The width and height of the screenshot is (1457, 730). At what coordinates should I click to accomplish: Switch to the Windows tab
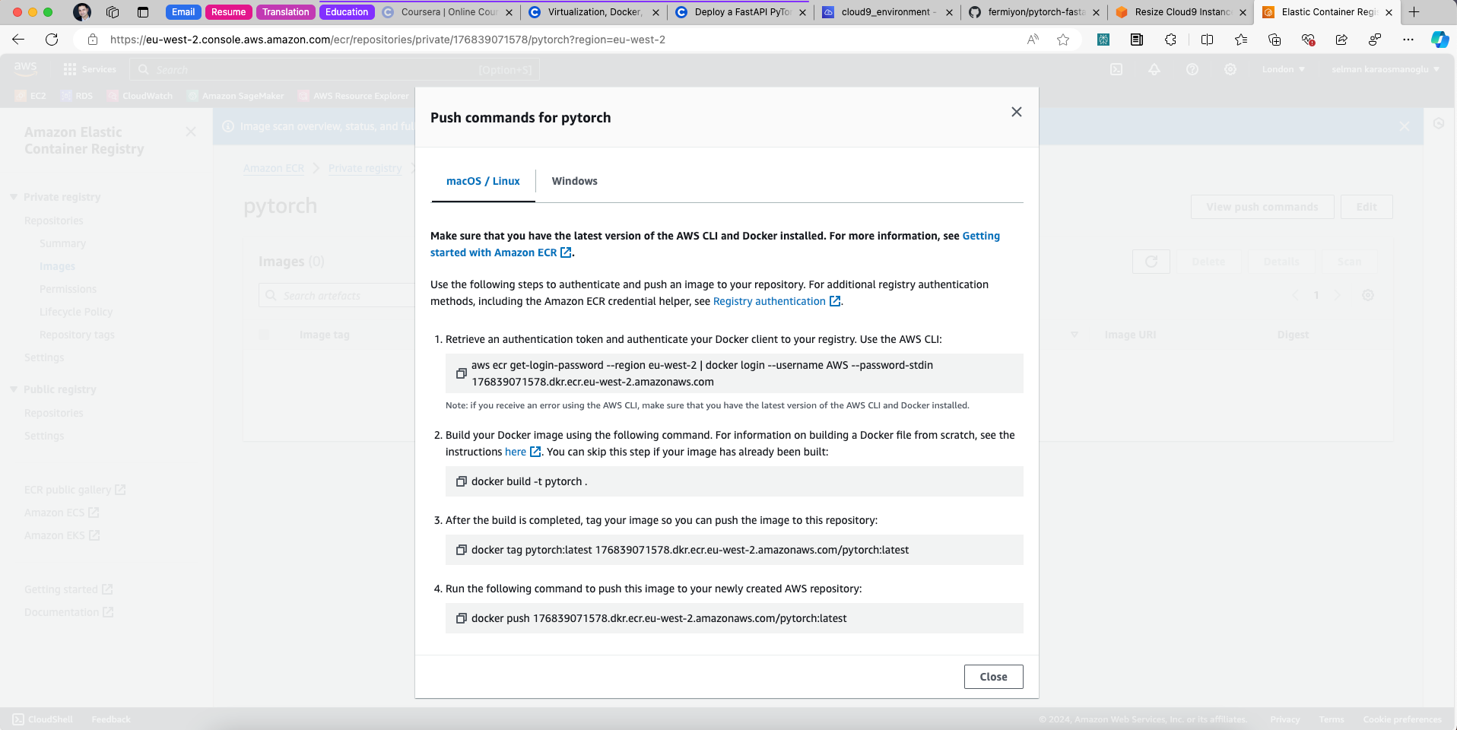click(574, 181)
